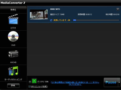Image resolution: width=121 pixels, height=90 pixels.
Task: Click the green CPU core count indicator
Action: pyautogui.click(x=34, y=81)
